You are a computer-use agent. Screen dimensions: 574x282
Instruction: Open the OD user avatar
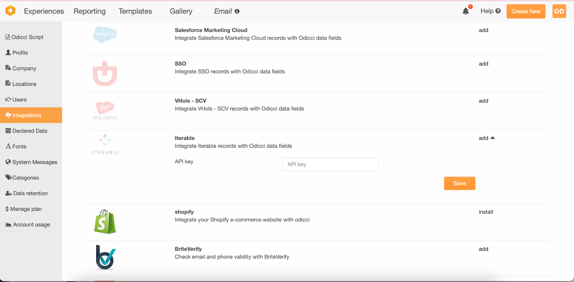tap(559, 11)
